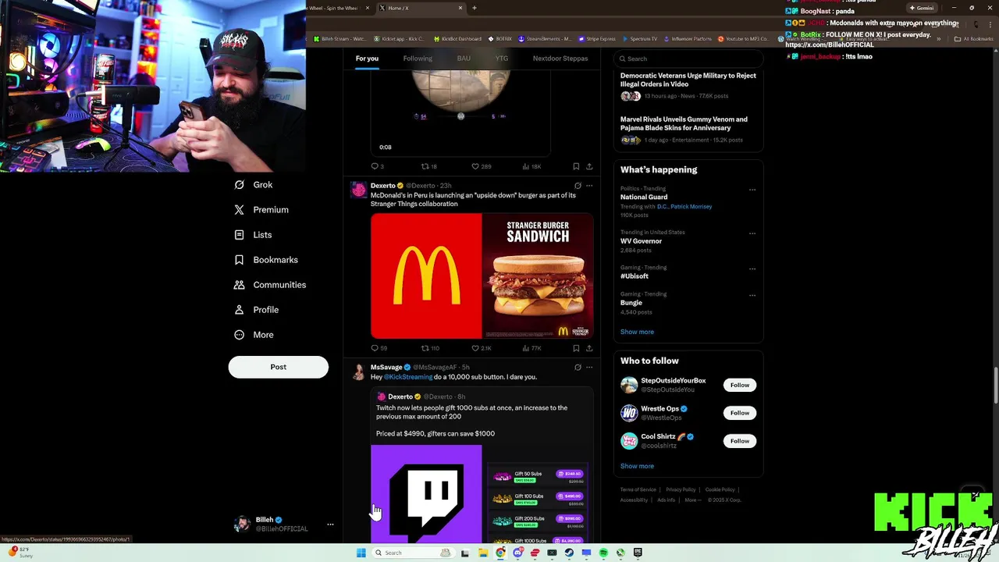This screenshot has width=999, height=562.
Task: Open the Stranger Burger Sandwich image
Action: click(538, 276)
